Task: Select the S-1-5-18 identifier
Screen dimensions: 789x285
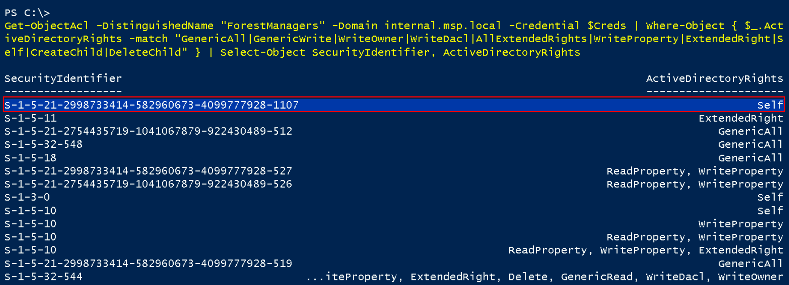Action: [x=31, y=158]
